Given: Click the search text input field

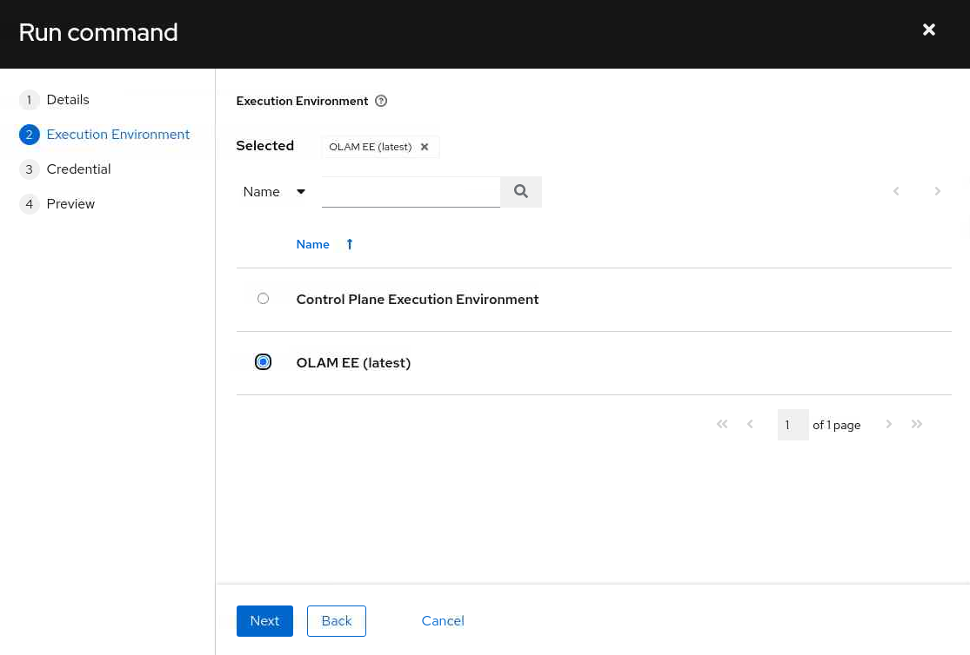Looking at the screenshot, I should tap(411, 192).
